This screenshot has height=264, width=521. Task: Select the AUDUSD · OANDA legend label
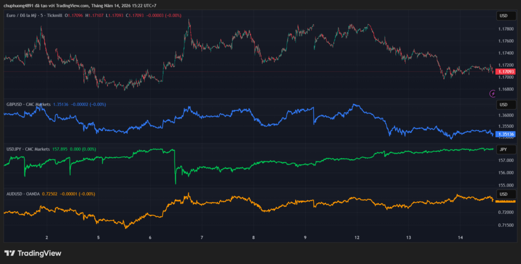coord(23,194)
